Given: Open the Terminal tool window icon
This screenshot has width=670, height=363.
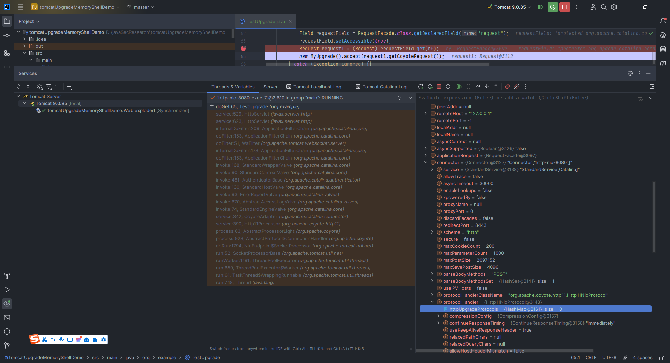Looking at the screenshot, I should pos(7,318).
